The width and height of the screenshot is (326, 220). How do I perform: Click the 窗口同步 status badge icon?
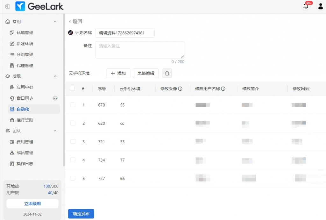point(55,98)
